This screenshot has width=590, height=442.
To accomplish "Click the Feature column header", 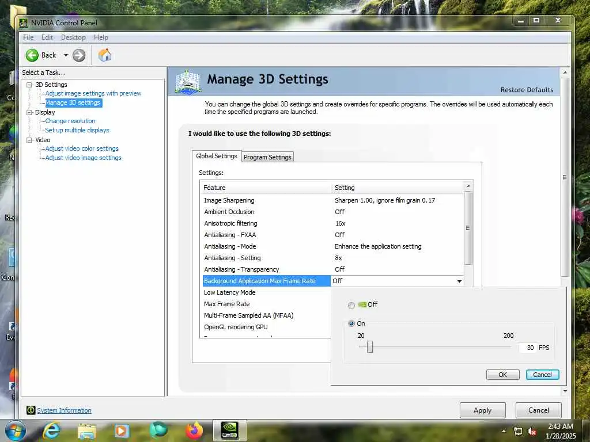I will click(266, 188).
